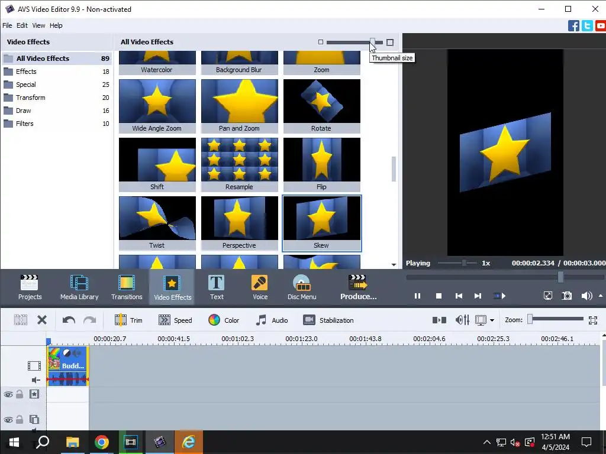Select the Wide Angle Zoom effect

157,106
